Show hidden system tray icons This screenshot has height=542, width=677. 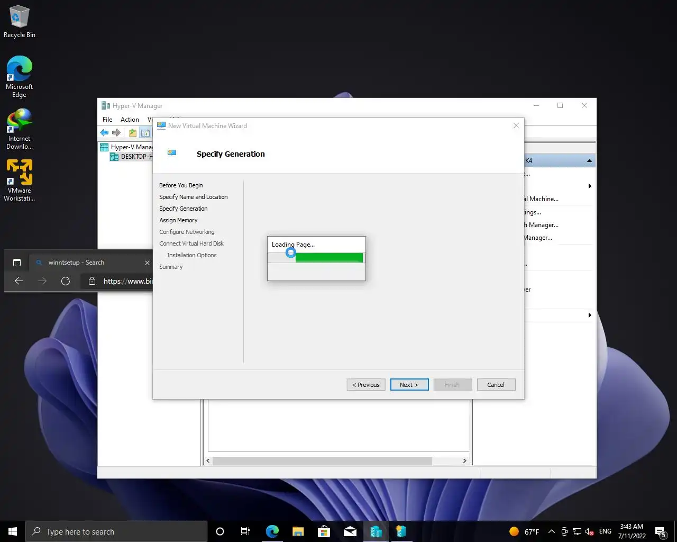552,531
